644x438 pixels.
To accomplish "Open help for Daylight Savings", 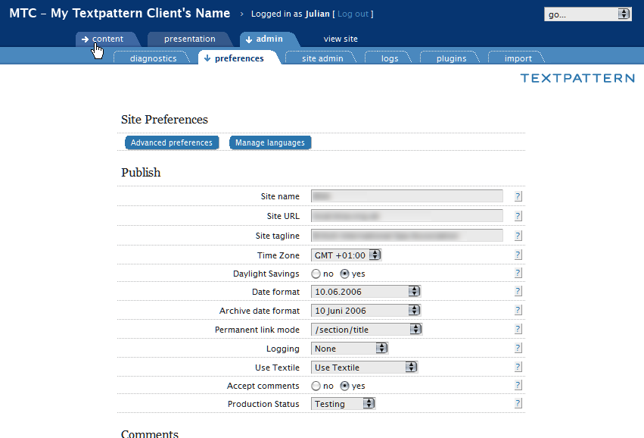I will 518,273.
